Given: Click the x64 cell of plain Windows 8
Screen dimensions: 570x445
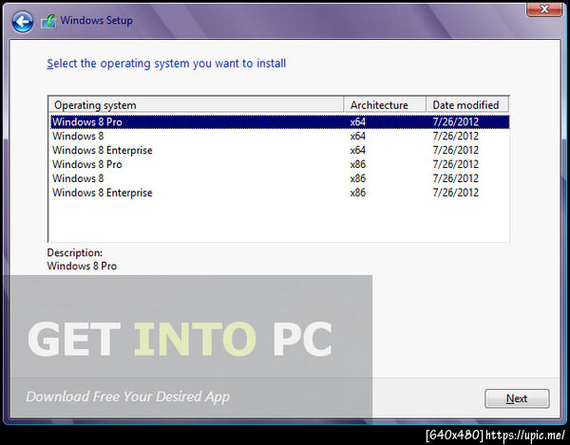Looking at the screenshot, I should (x=358, y=136).
